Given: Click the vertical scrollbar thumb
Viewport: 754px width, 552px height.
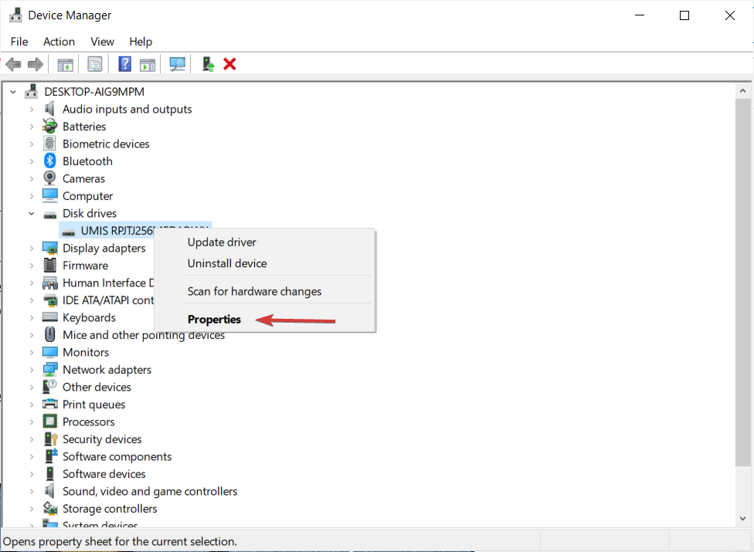Looking at the screenshot, I should pyautogui.click(x=743, y=283).
